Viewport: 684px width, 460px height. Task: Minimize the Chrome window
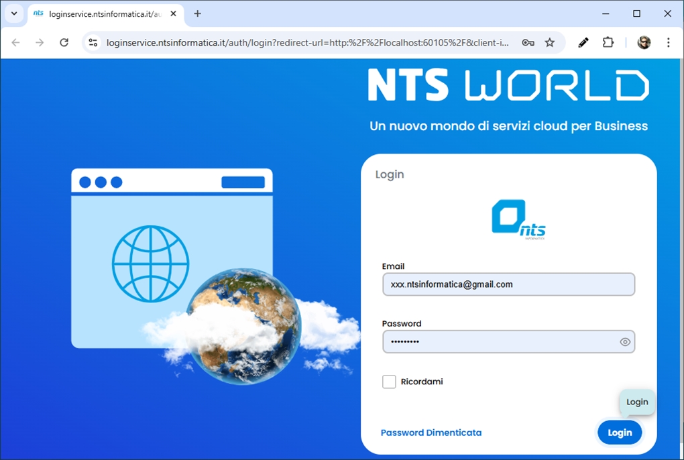coord(606,13)
